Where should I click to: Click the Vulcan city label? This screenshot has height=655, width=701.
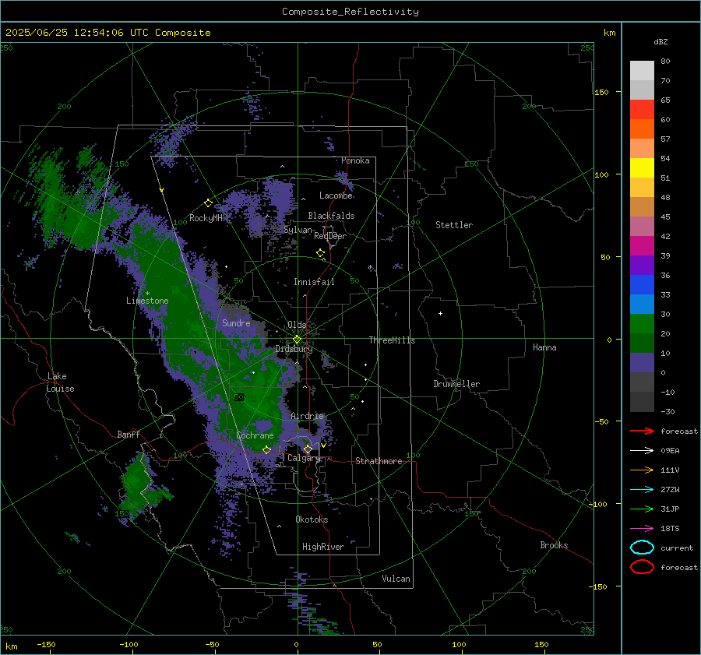tap(396, 579)
